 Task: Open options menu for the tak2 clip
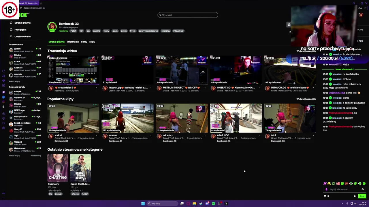click(313, 135)
